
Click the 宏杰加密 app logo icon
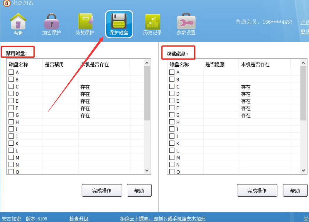(6, 3)
